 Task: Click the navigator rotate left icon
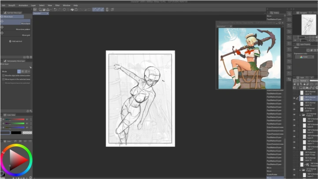coord(310,40)
